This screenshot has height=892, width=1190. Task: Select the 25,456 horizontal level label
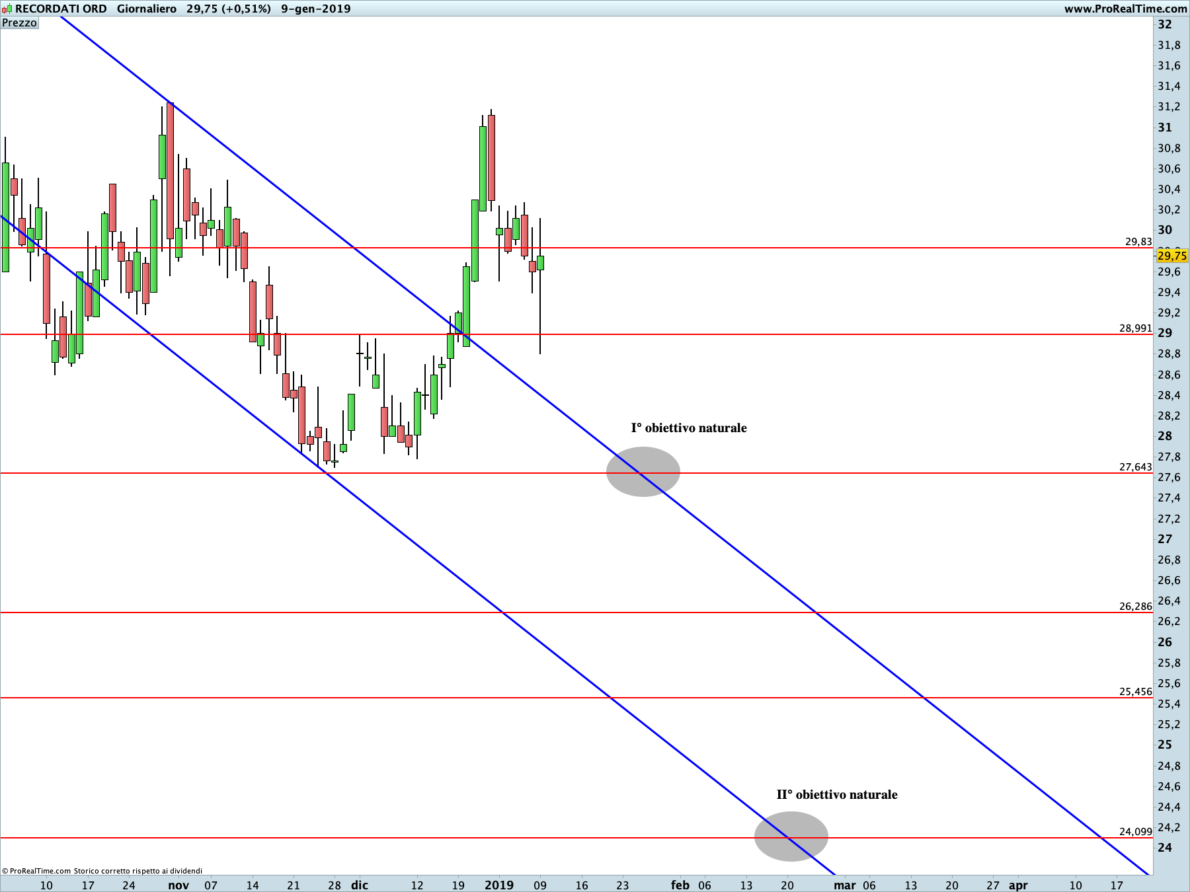pos(1135,691)
